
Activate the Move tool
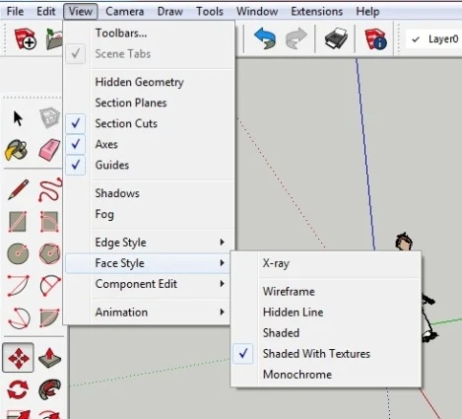[x=18, y=358]
